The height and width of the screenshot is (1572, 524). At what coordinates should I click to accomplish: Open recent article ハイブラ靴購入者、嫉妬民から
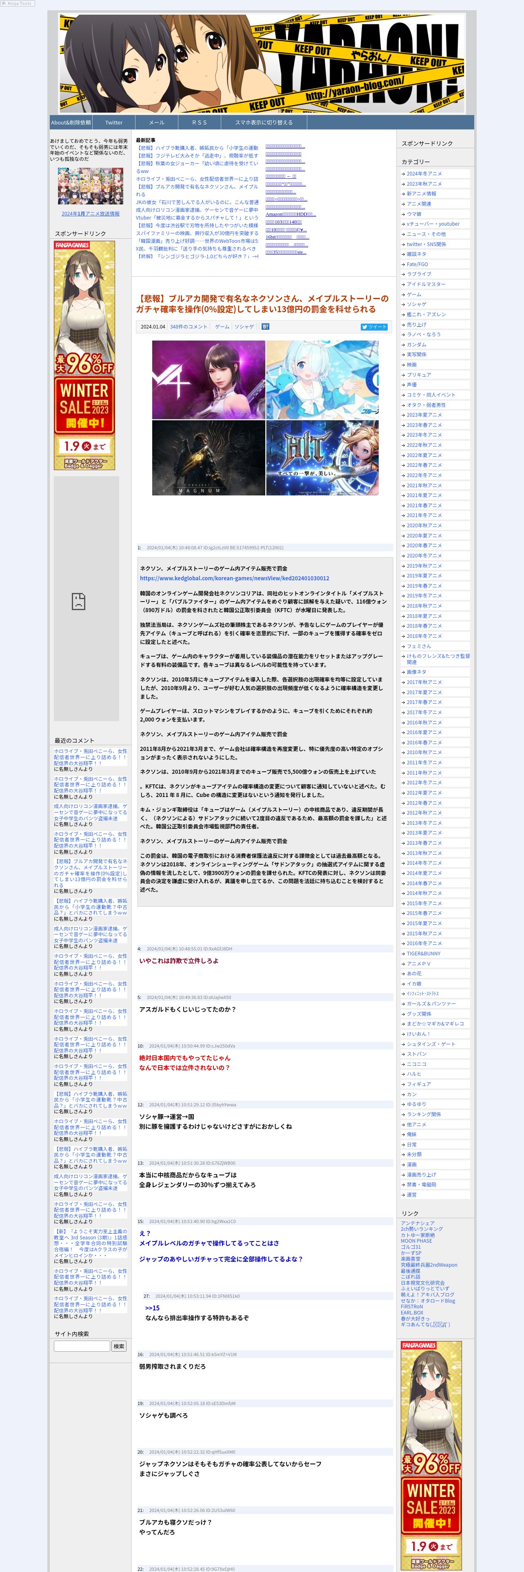(197, 148)
